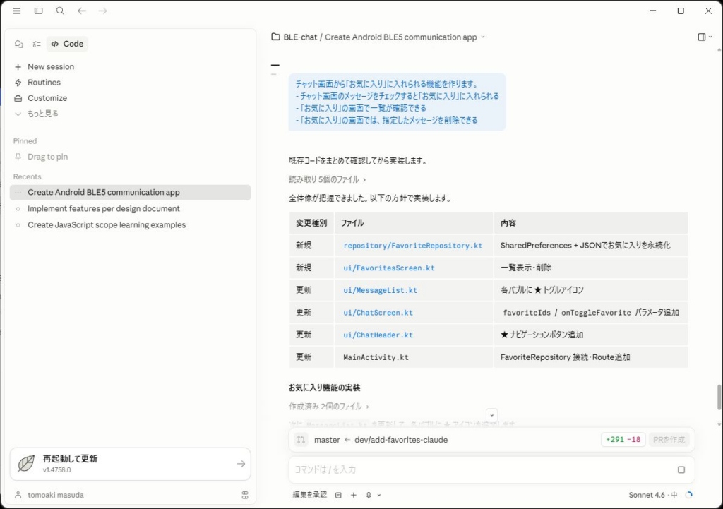Open Implement features per design document session
The width and height of the screenshot is (723, 509).
[x=103, y=208]
